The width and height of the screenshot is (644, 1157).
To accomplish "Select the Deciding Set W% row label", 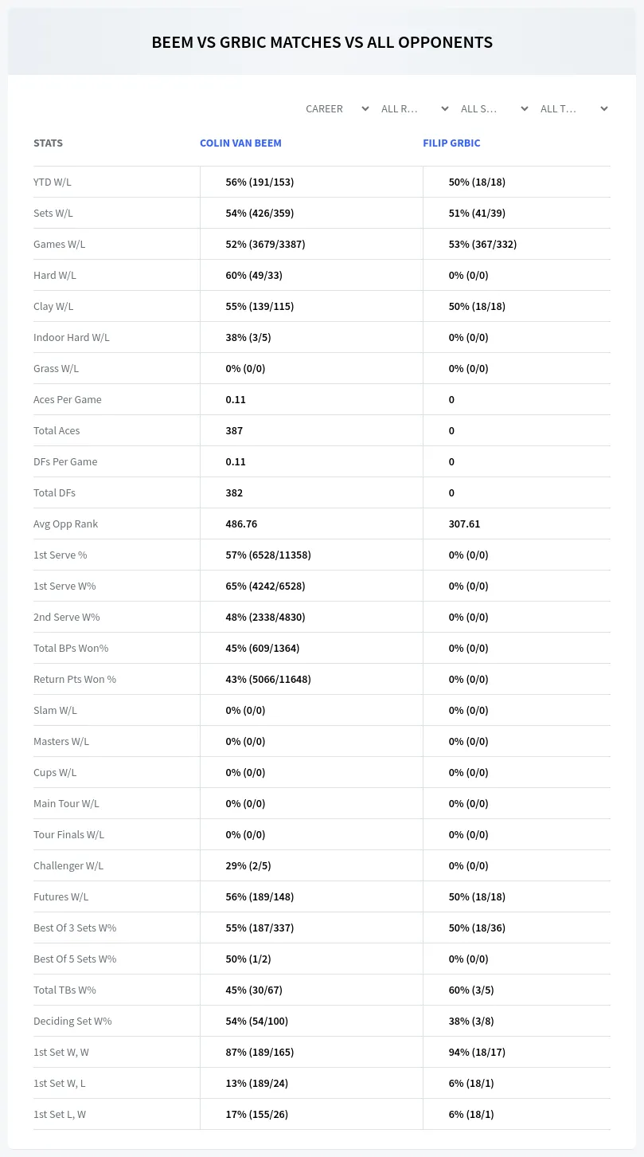I will [x=72, y=1021].
